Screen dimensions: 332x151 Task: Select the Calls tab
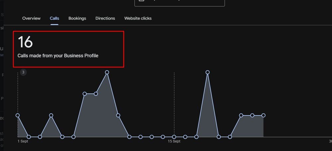(54, 18)
